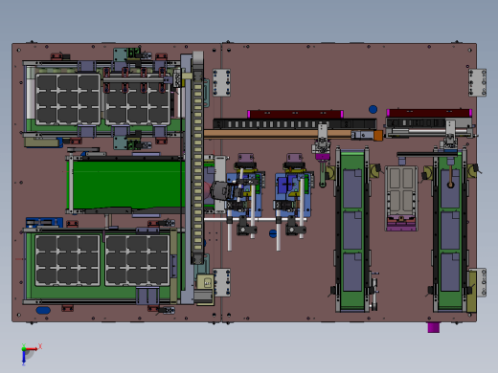Select the upper-left nine-cell tray

coord(68,99)
